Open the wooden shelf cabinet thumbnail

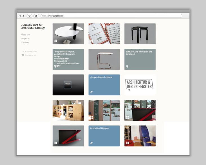(x=68, y=110)
